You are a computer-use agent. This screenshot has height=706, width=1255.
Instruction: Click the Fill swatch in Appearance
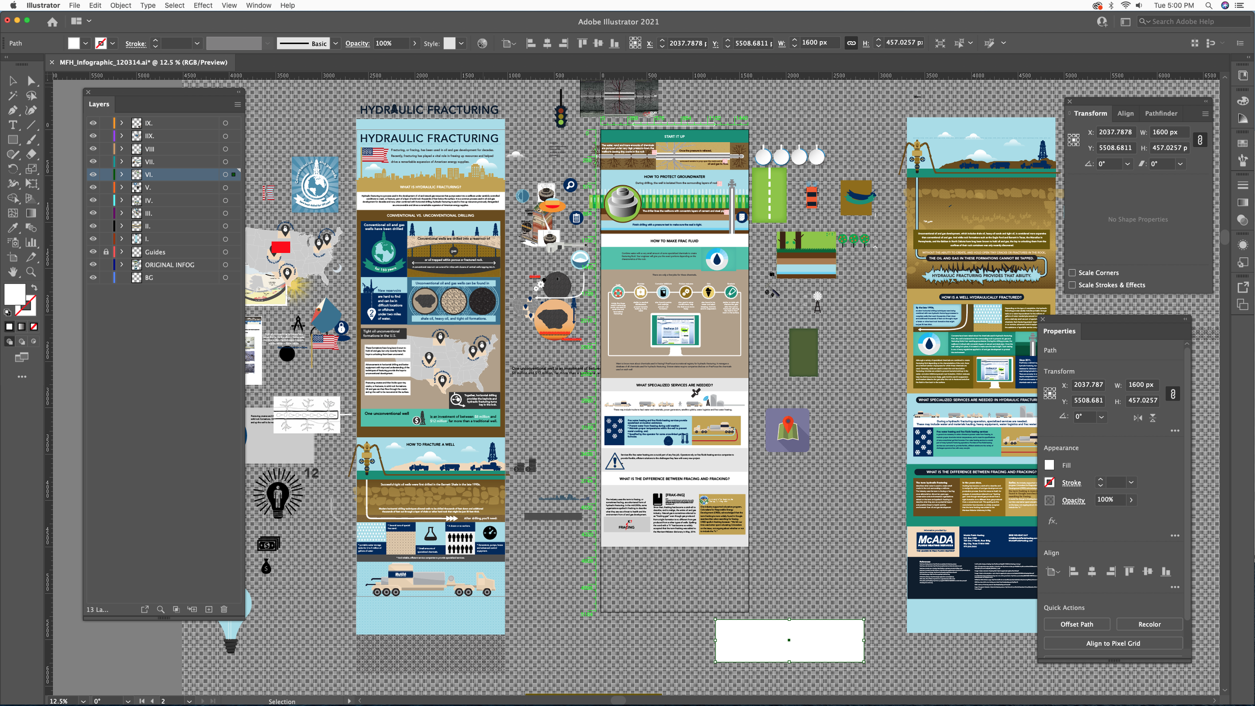1049,465
